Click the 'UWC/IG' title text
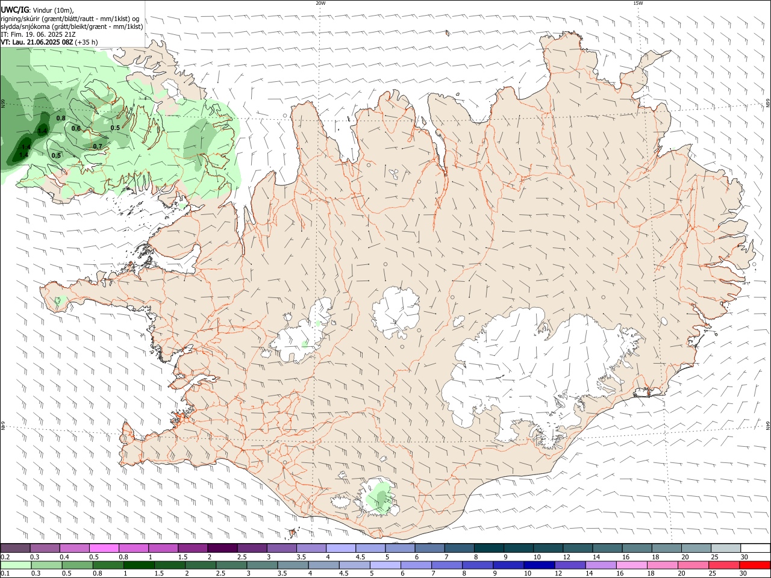Image resolution: width=771 pixels, height=578 pixels. pos(14,10)
